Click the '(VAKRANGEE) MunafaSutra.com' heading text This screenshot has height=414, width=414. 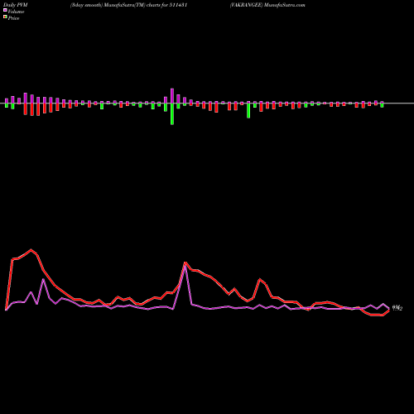click(267, 5)
